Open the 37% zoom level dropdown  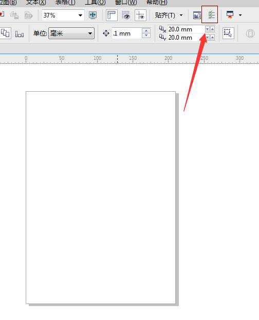click(x=80, y=15)
